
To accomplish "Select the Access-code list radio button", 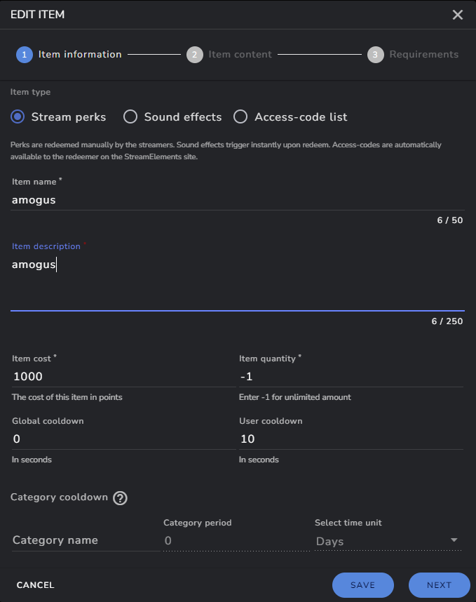I will click(240, 116).
